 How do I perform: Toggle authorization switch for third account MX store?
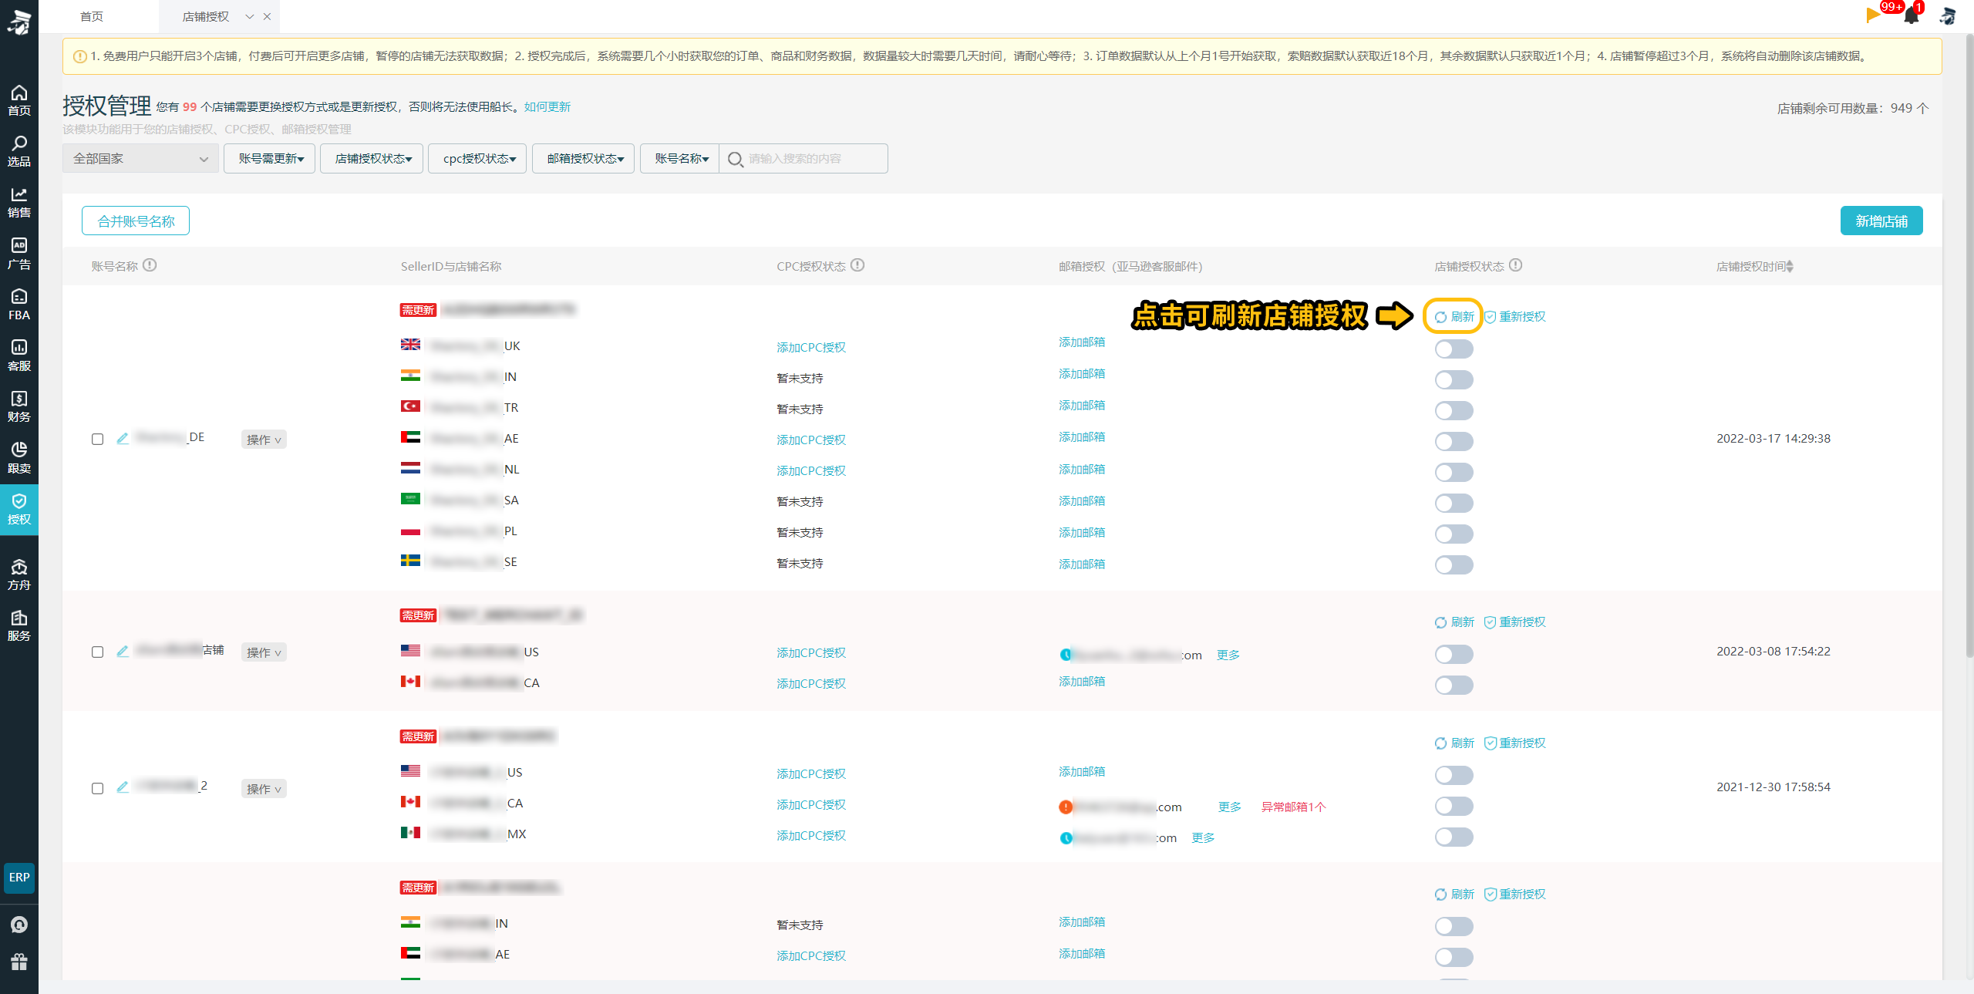(x=1454, y=837)
